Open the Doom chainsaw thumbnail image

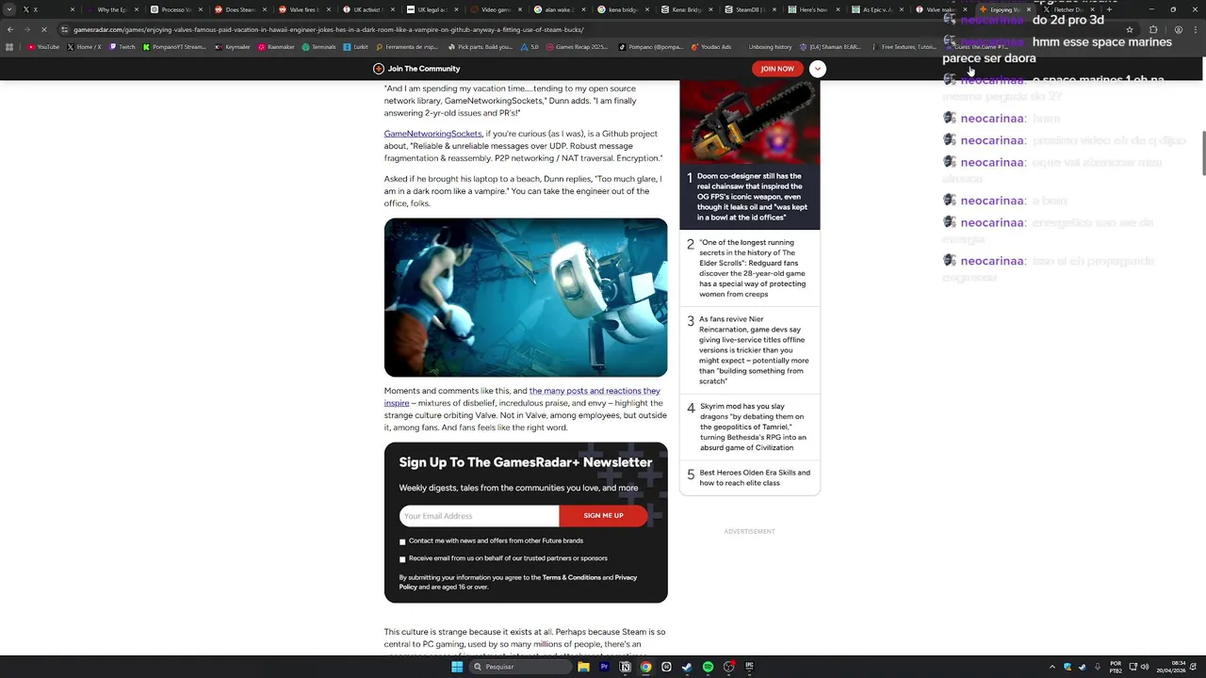(750, 122)
